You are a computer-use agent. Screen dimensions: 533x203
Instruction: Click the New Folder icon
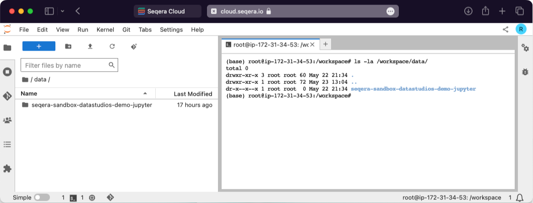coord(68,47)
